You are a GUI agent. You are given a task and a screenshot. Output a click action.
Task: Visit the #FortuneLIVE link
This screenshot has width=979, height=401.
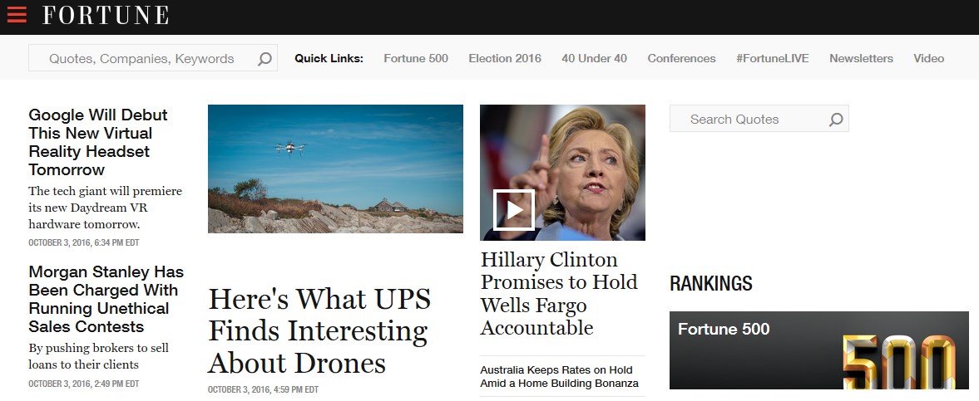(773, 59)
